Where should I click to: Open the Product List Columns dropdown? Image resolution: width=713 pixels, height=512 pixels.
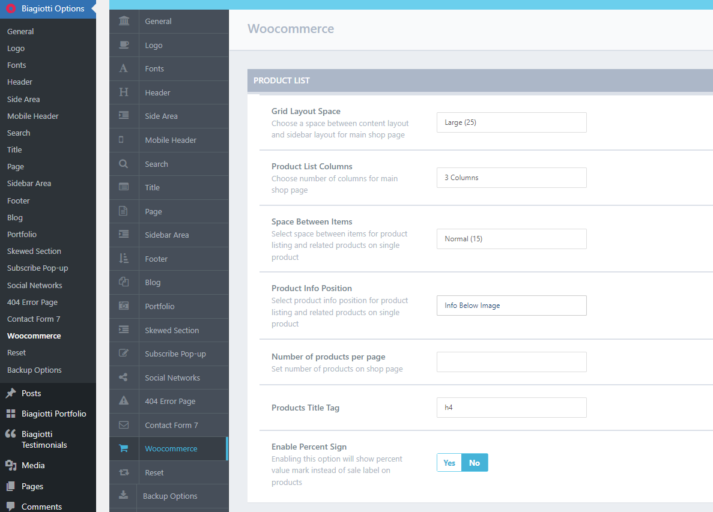tap(512, 178)
